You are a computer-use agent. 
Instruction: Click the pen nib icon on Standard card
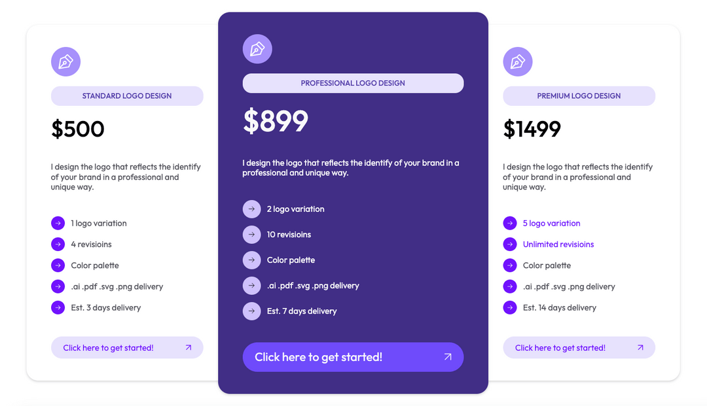coord(65,61)
